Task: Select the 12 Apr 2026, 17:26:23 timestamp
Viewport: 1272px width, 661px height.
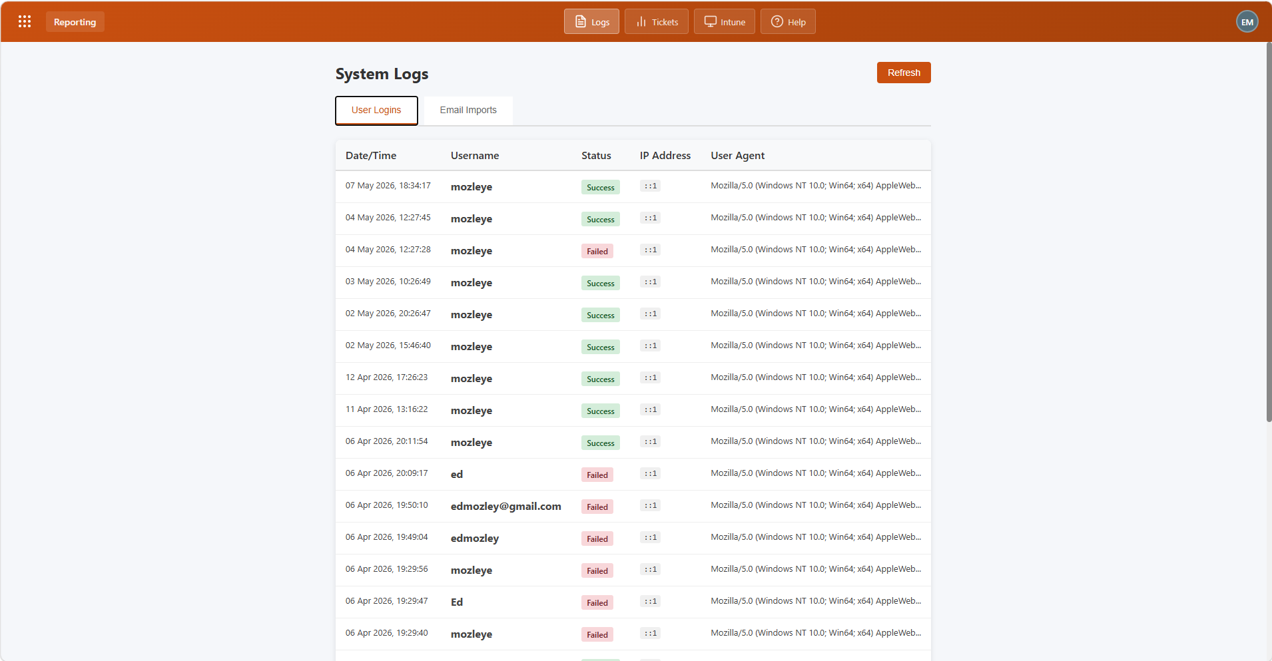Action: click(x=387, y=377)
